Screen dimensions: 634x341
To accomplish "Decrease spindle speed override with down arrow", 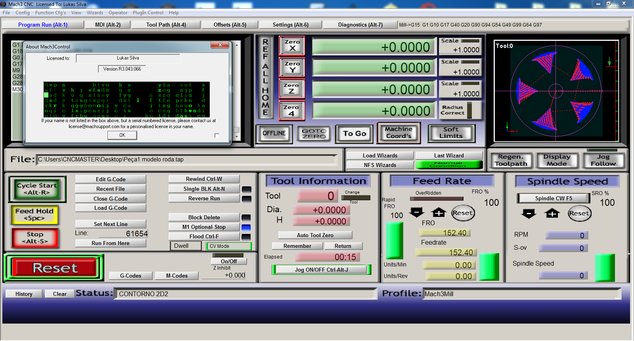I will 529,214.
